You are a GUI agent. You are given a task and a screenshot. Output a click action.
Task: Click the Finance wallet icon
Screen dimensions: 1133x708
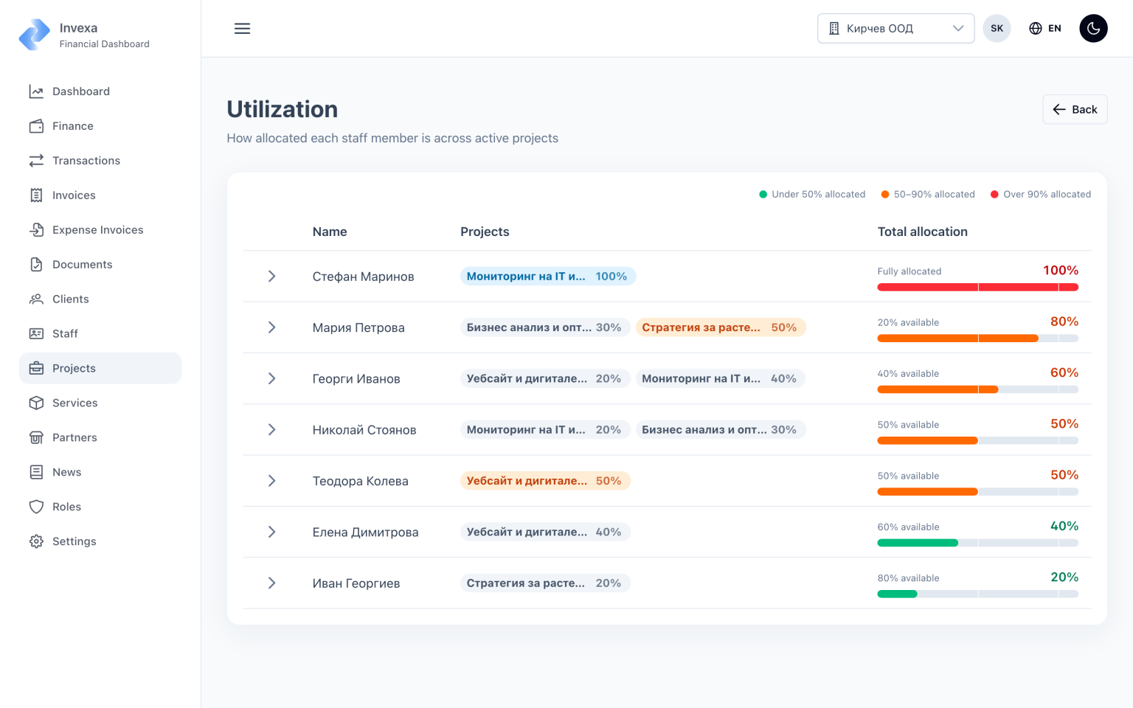tap(36, 126)
